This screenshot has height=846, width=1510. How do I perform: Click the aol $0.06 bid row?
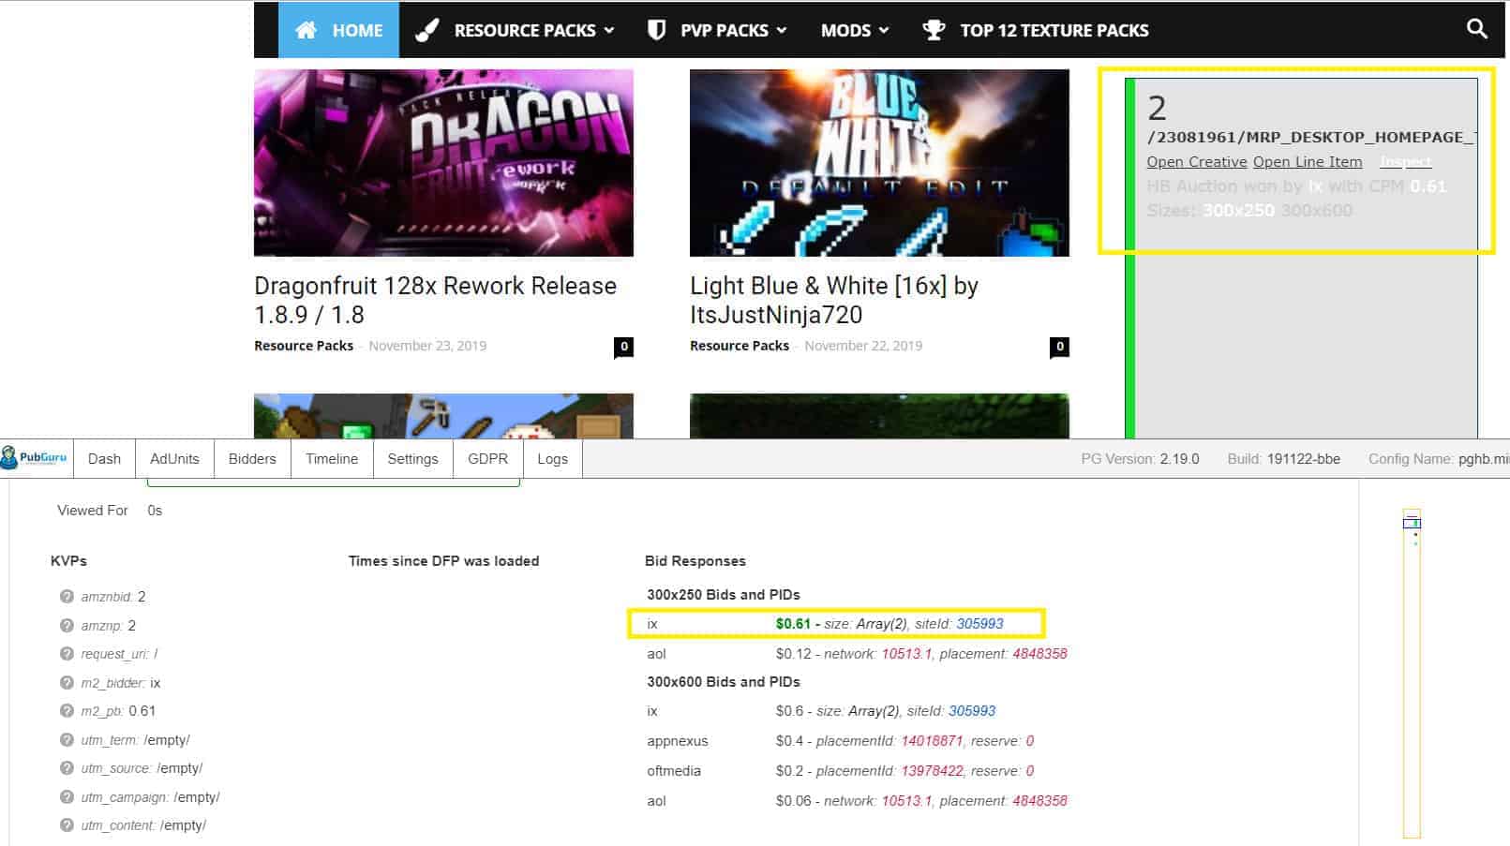(x=857, y=801)
